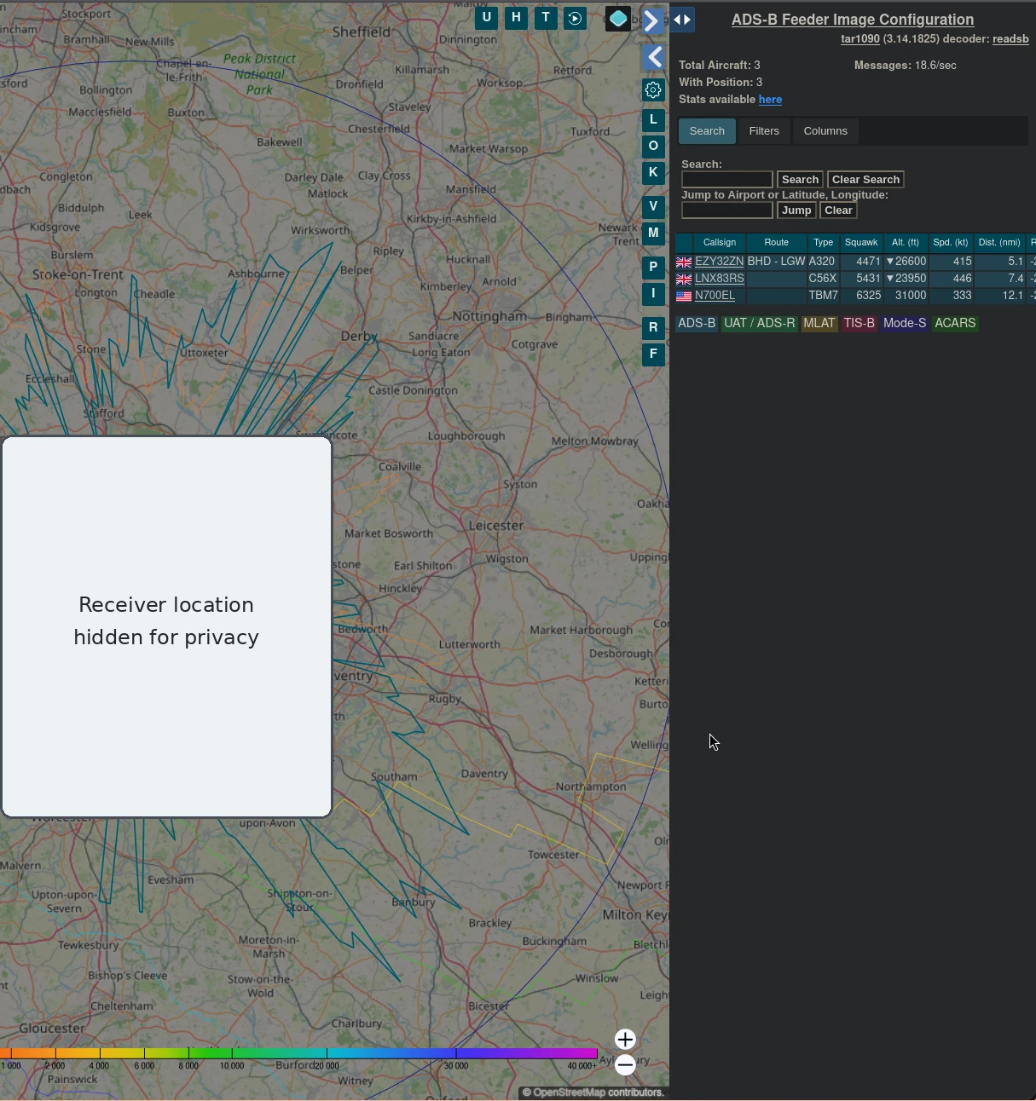Toggle the O map button
1036x1101 pixels.
point(653,147)
